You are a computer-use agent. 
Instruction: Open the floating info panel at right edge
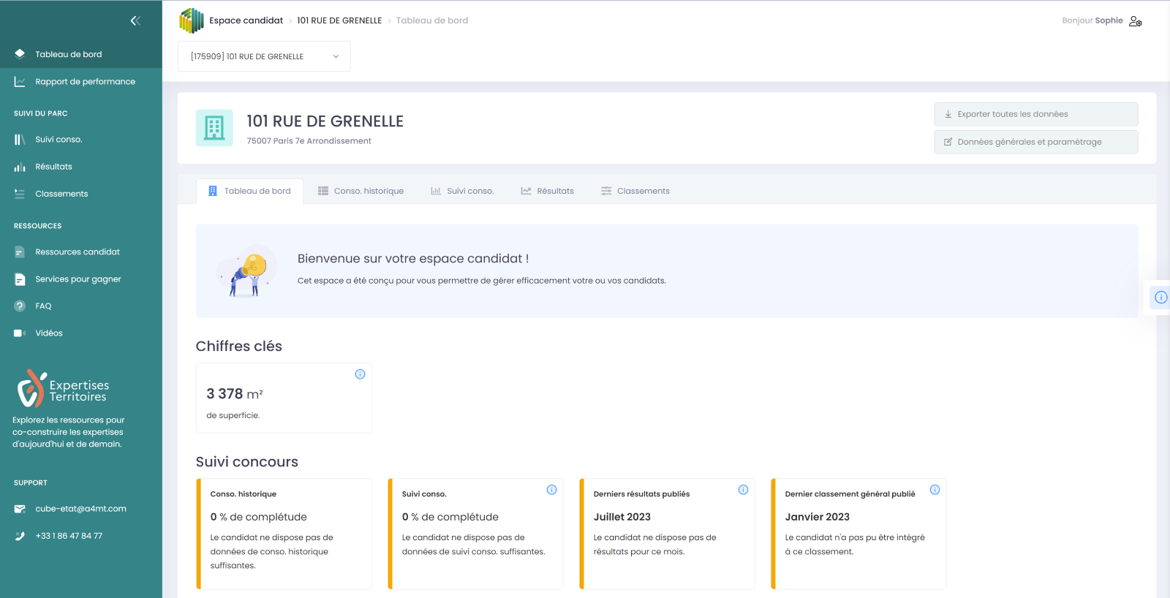(x=1160, y=297)
